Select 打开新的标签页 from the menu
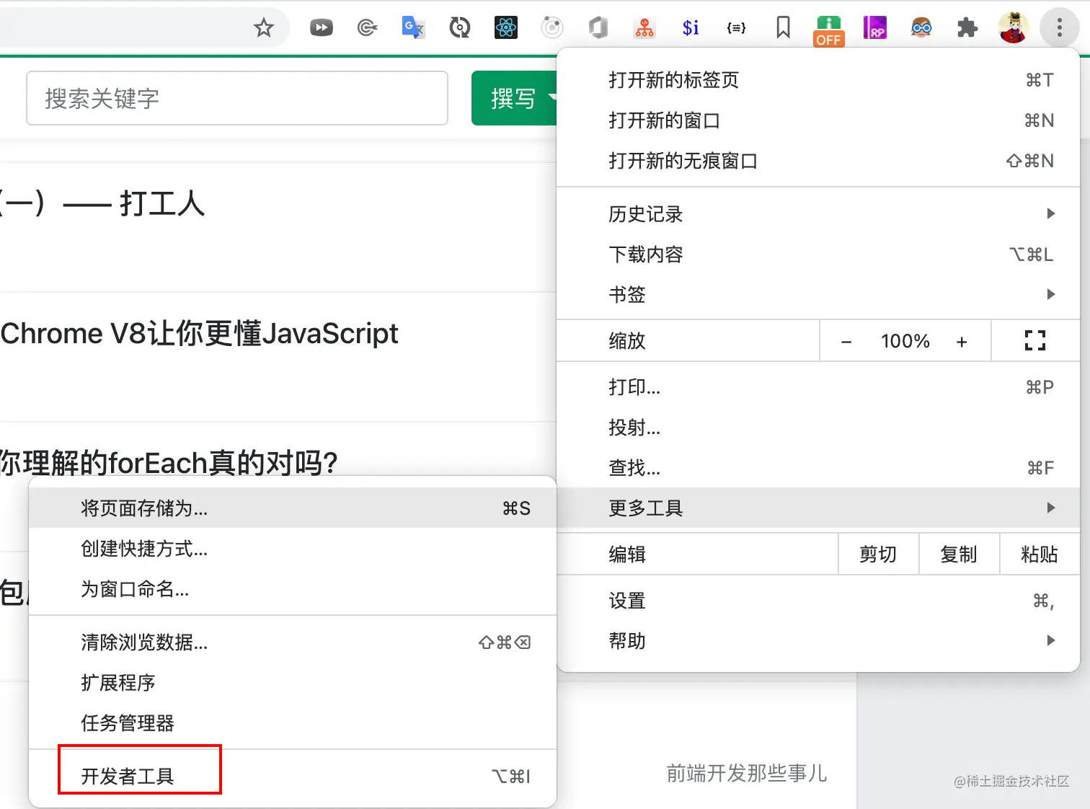The image size is (1090, 809). point(818,80)
